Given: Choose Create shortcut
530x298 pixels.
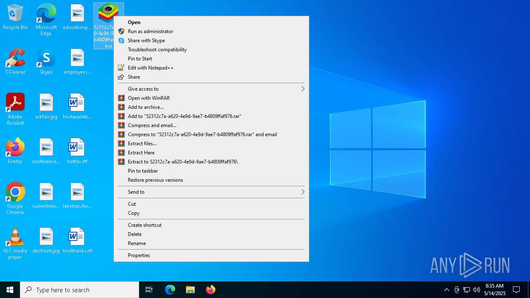Looking at the screenshot, I should click(x=211, y=225).
